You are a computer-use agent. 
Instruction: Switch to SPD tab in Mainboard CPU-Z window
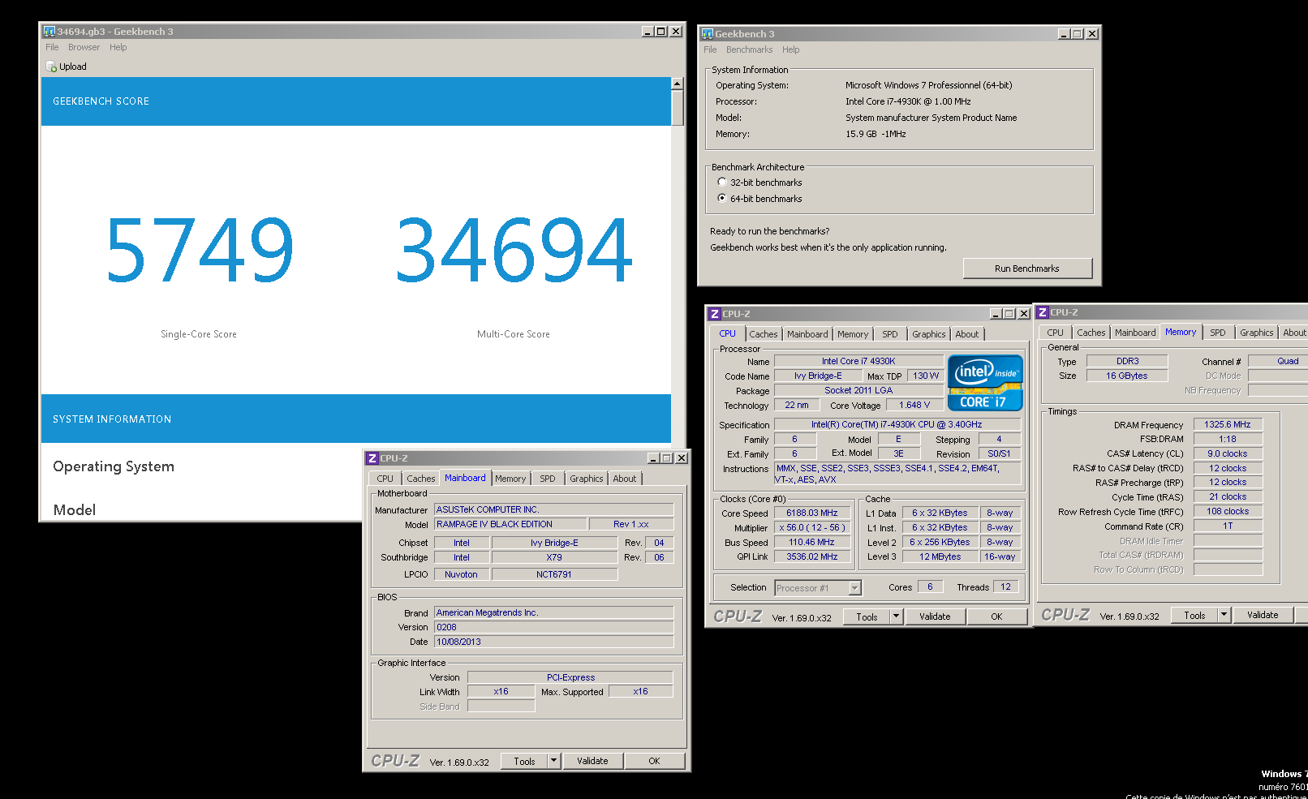pos(548,479)
